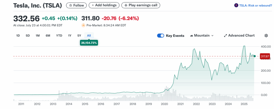Click the earnings call audio waveform icon
Image resolution: width=274 pixels, height=109 pixels.
click(x=125, y=5)
